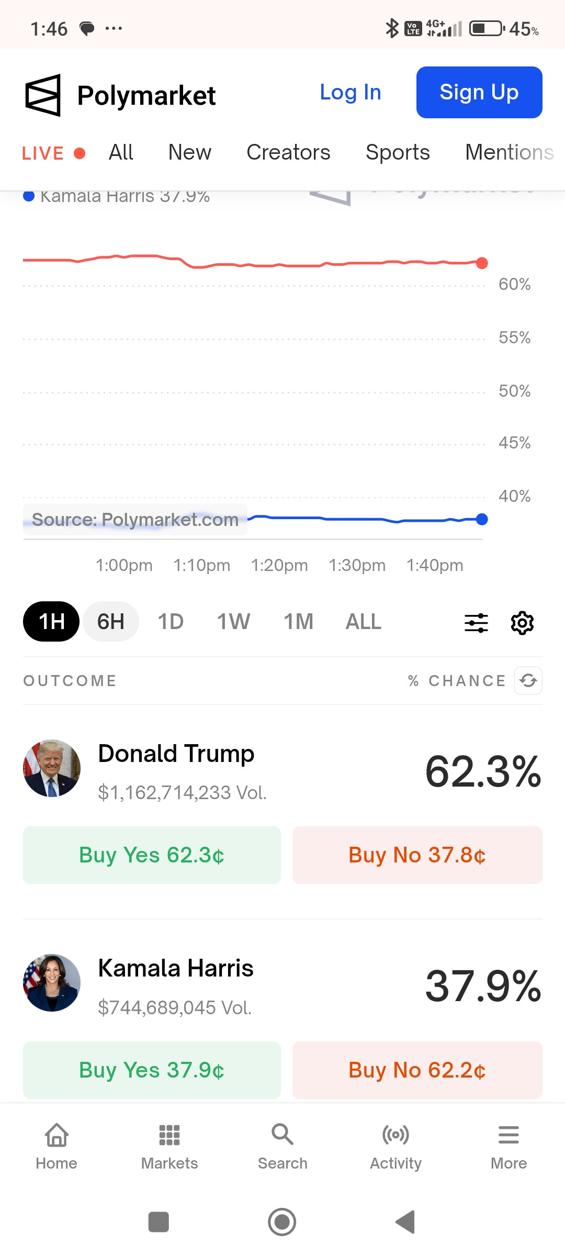Tap the refresh icon beside % Chance
The width and height of the screenshot is (565, 1256).
[x=528, y=680]
